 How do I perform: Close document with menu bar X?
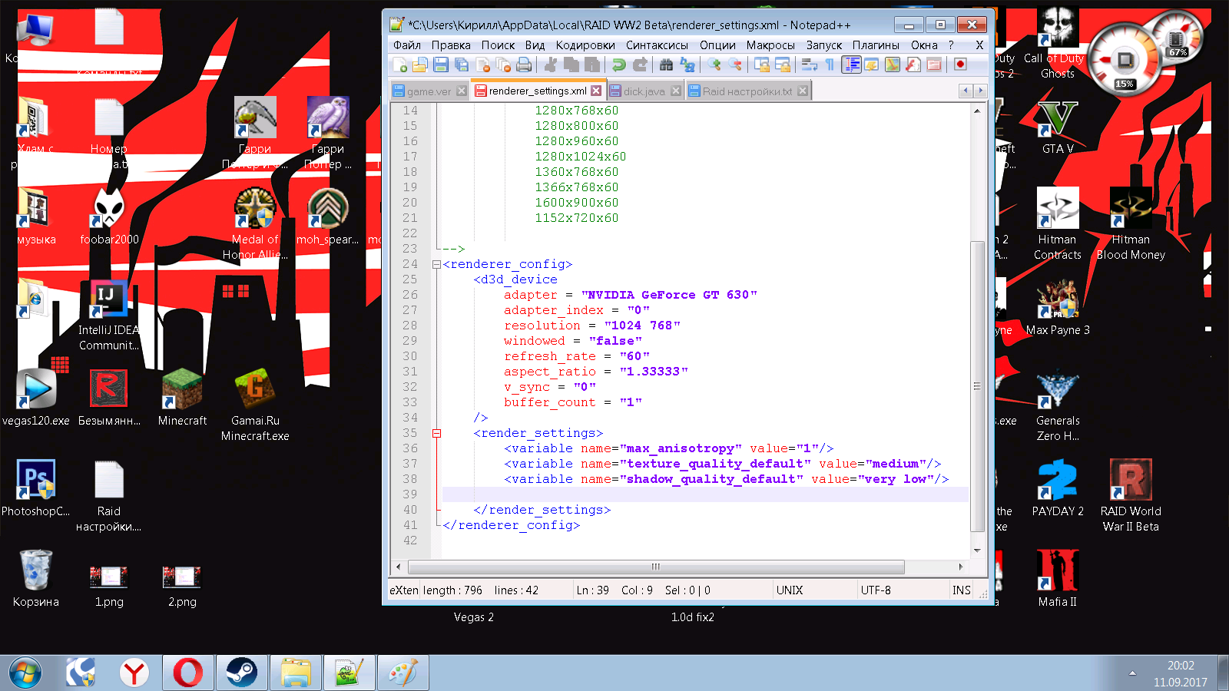tap(979, 45)
